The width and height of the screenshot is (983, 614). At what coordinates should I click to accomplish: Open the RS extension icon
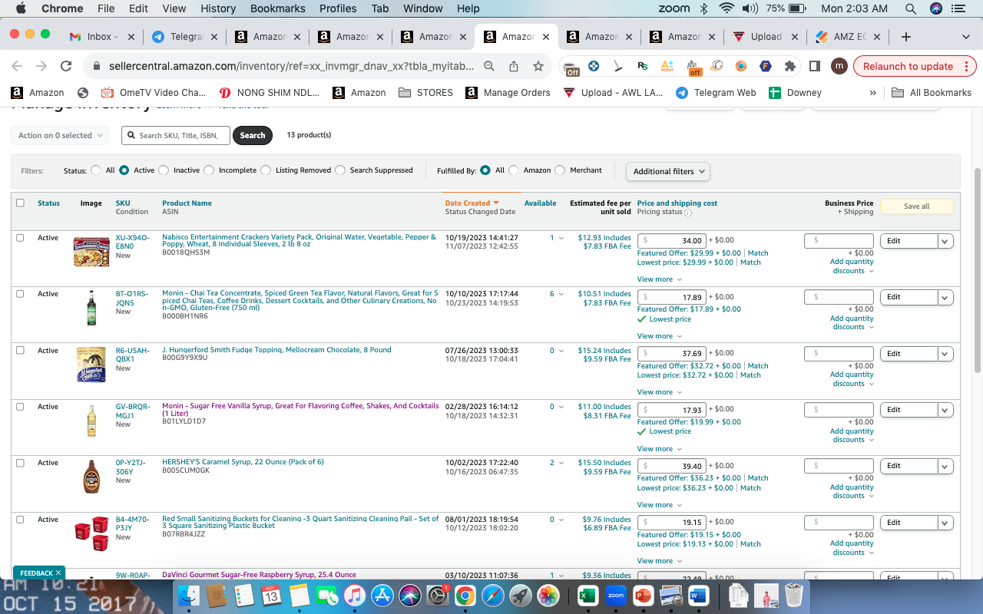point(643,66)
